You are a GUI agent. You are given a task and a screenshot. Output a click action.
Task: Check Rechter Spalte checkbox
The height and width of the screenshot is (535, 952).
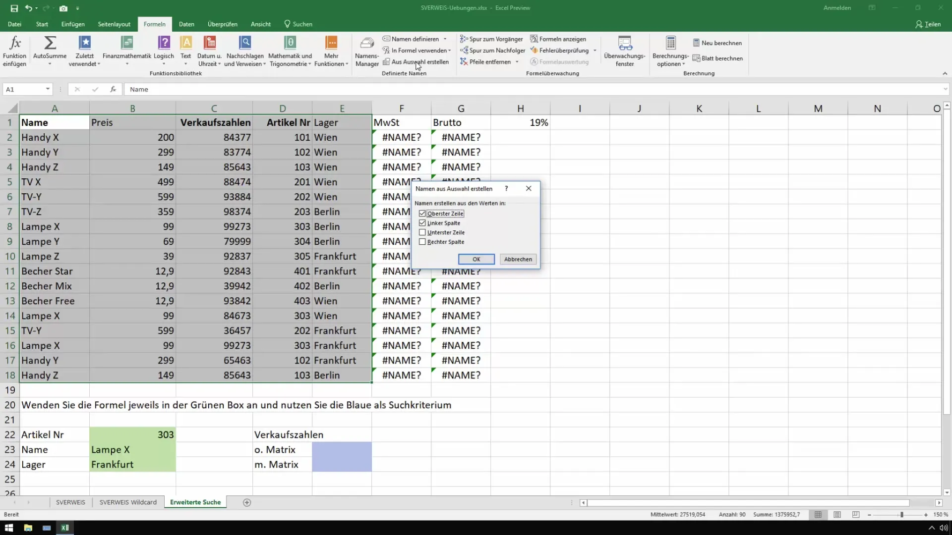coord(422,242)
